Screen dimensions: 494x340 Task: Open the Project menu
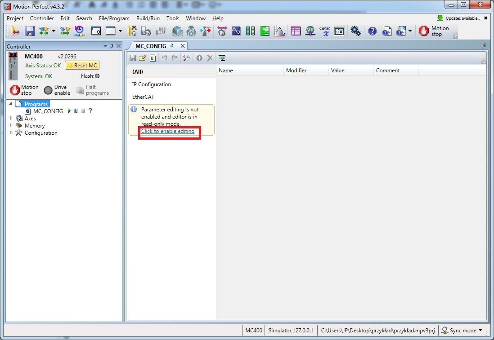tap(15, 18)
